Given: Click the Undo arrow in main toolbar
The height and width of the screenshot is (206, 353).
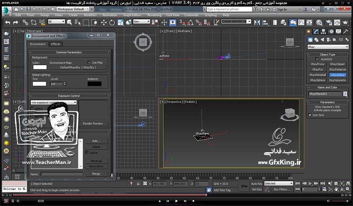Looking at the screenshot, I should click(8, 22).
